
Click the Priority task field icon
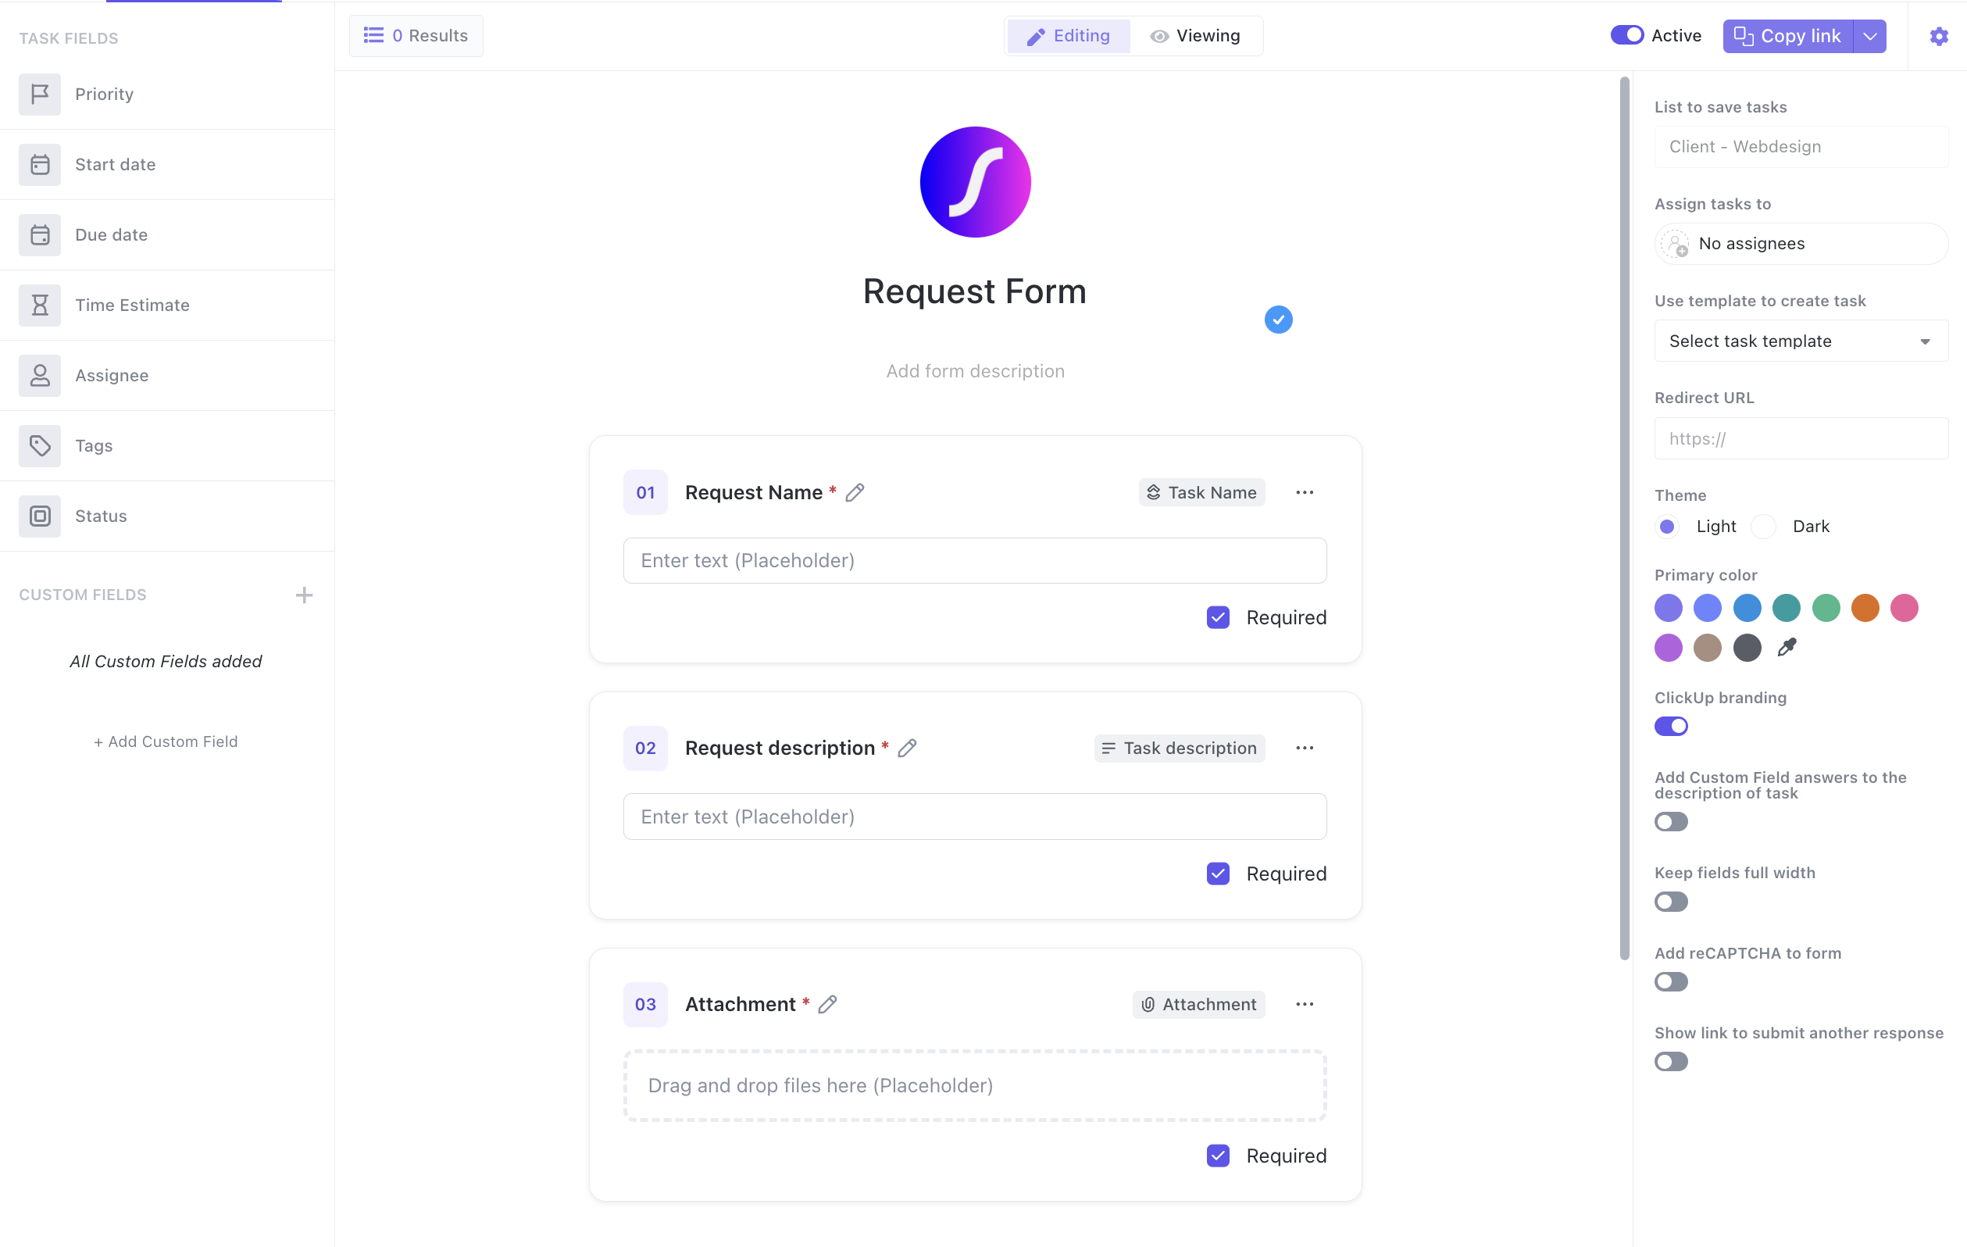click(x=39, y=93)
